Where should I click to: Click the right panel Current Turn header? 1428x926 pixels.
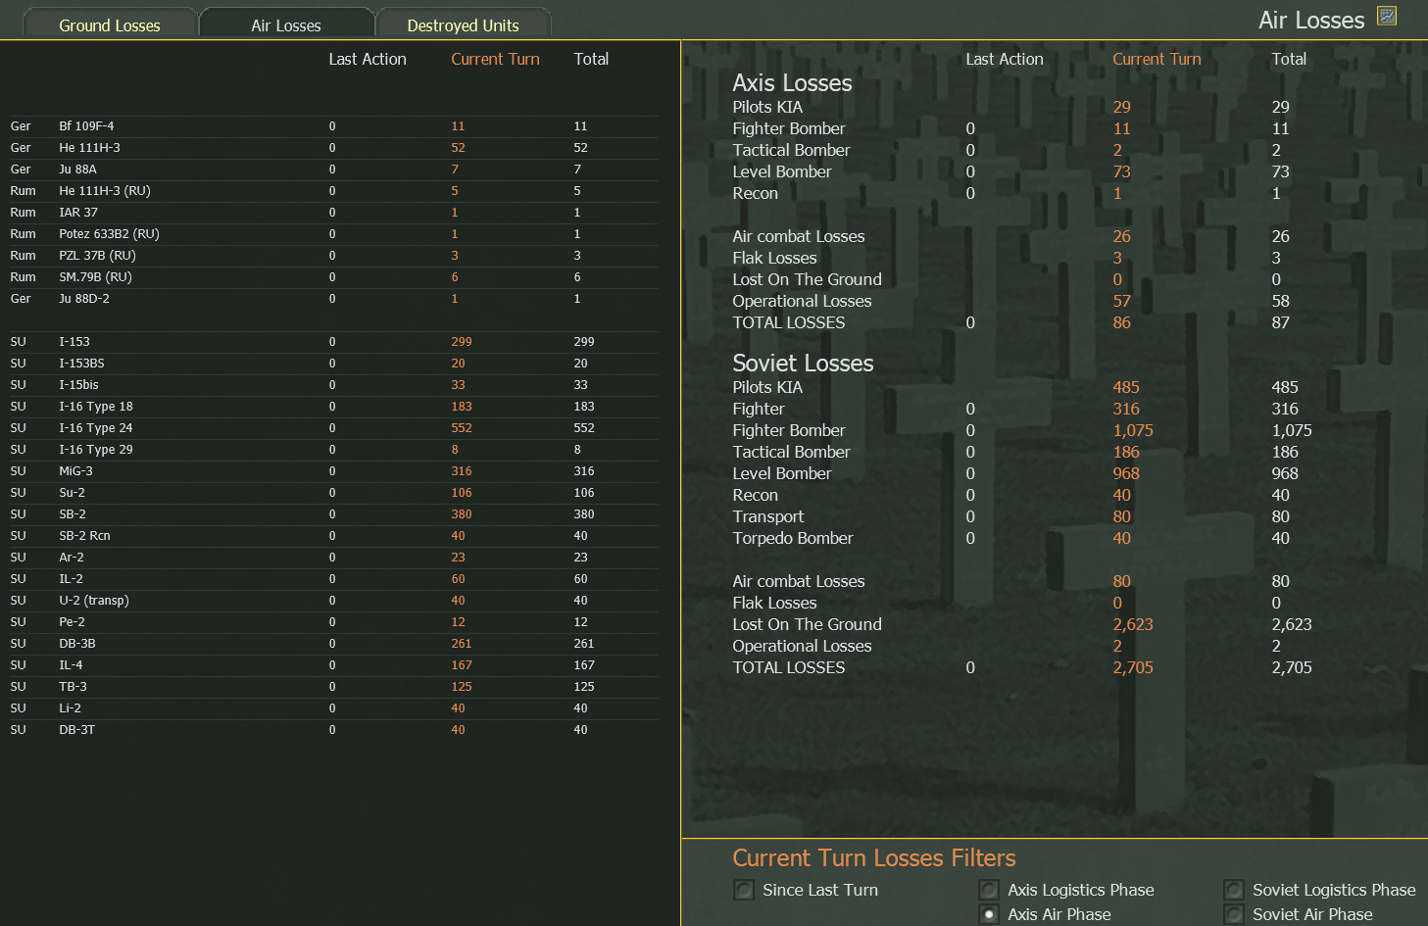pyautogui.click(x=1157, y=59)
